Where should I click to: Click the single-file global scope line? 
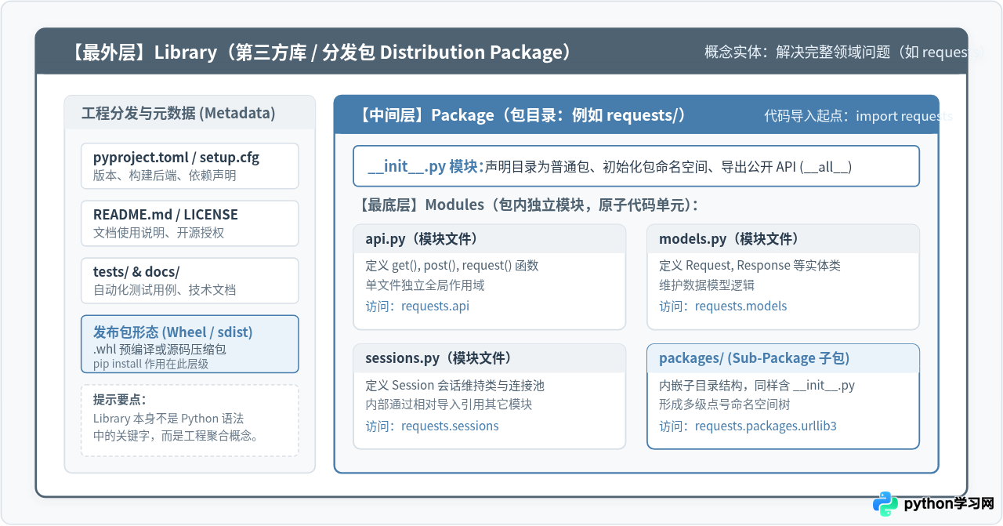click(x=425, y=285)
